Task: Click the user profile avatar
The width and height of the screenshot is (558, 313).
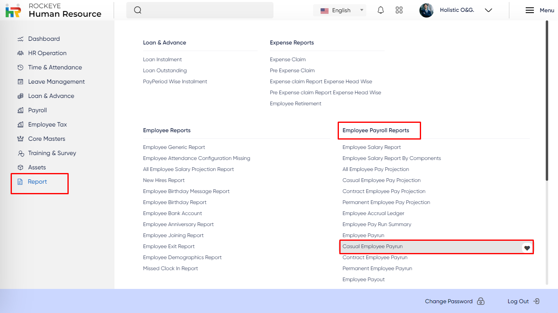Action: pyautogui.click(x=426, y=10)
